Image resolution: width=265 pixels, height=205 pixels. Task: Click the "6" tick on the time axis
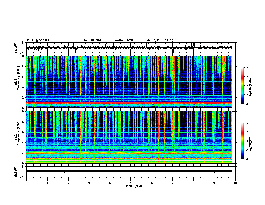click(152, 183)
